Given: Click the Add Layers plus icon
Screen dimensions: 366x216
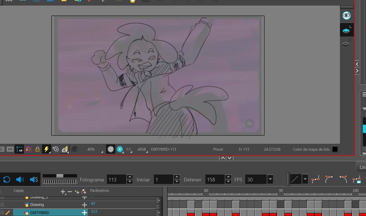Looking at the screenshot, I should 63,192.
